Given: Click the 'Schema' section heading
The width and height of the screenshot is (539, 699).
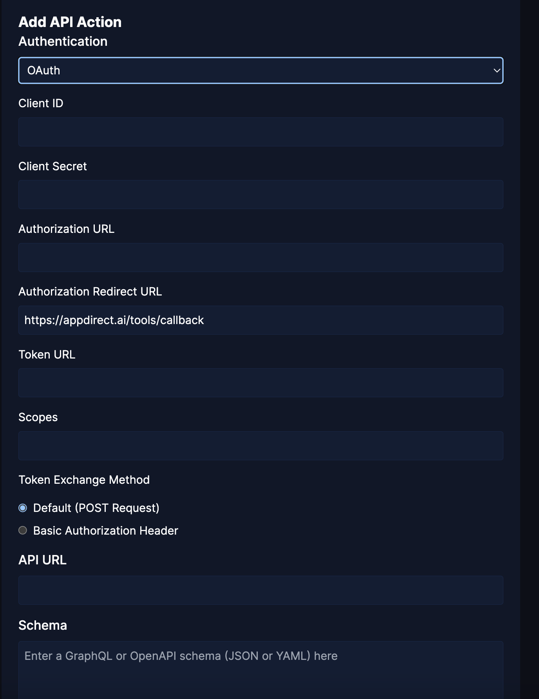Looking at the screenshot, I should [x=43, y=625].
